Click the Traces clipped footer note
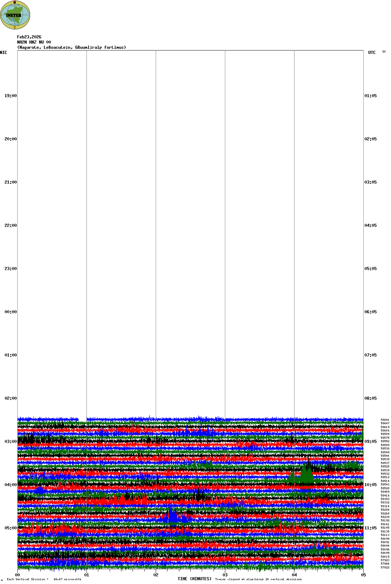The image size is (391, 584). [x=258, y=579]
